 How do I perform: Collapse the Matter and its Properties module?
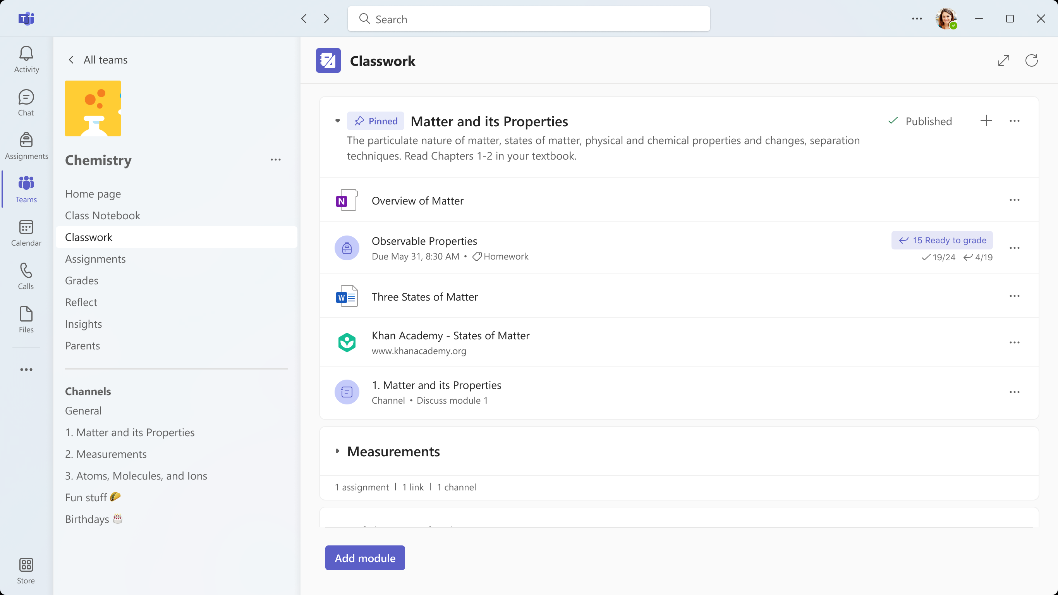[337, 121]
